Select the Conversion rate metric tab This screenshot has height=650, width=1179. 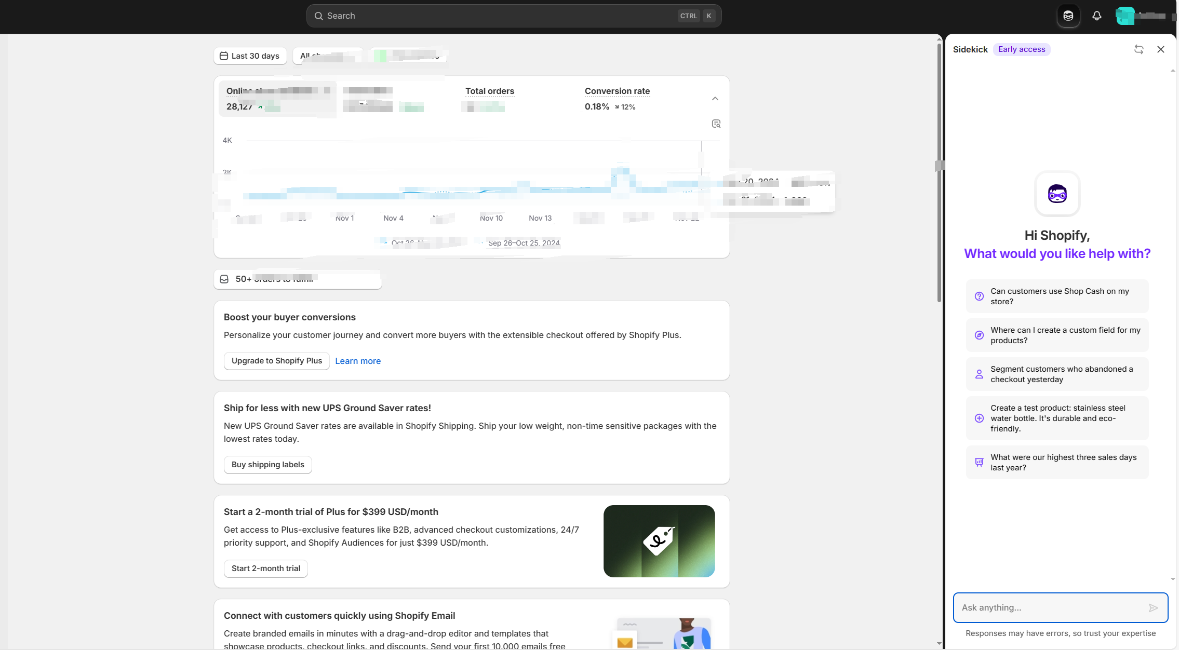(617, 99)
